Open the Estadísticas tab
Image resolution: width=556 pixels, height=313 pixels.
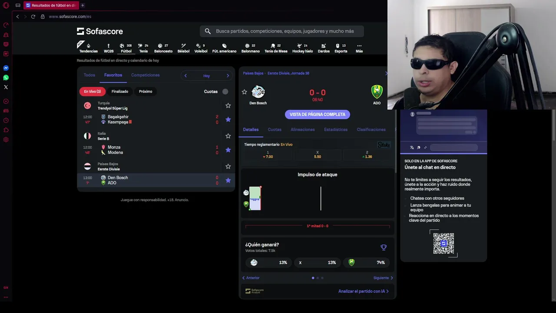(x=336, y=130)
